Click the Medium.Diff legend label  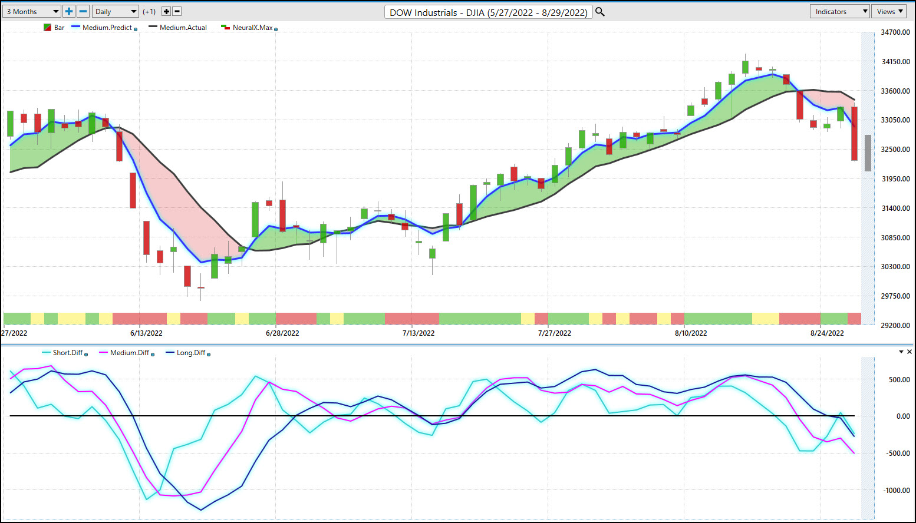click(130, 353)
